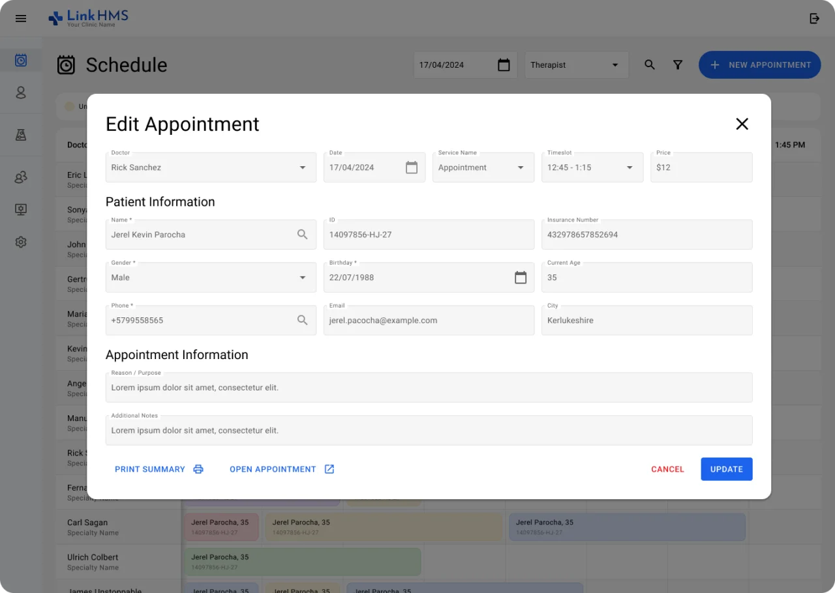
Task: Open the Birthday calendar icon
Action: (521, 278)
